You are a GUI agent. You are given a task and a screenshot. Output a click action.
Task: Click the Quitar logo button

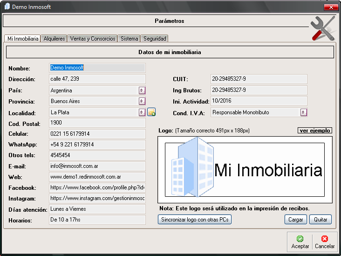click(320, 220)
